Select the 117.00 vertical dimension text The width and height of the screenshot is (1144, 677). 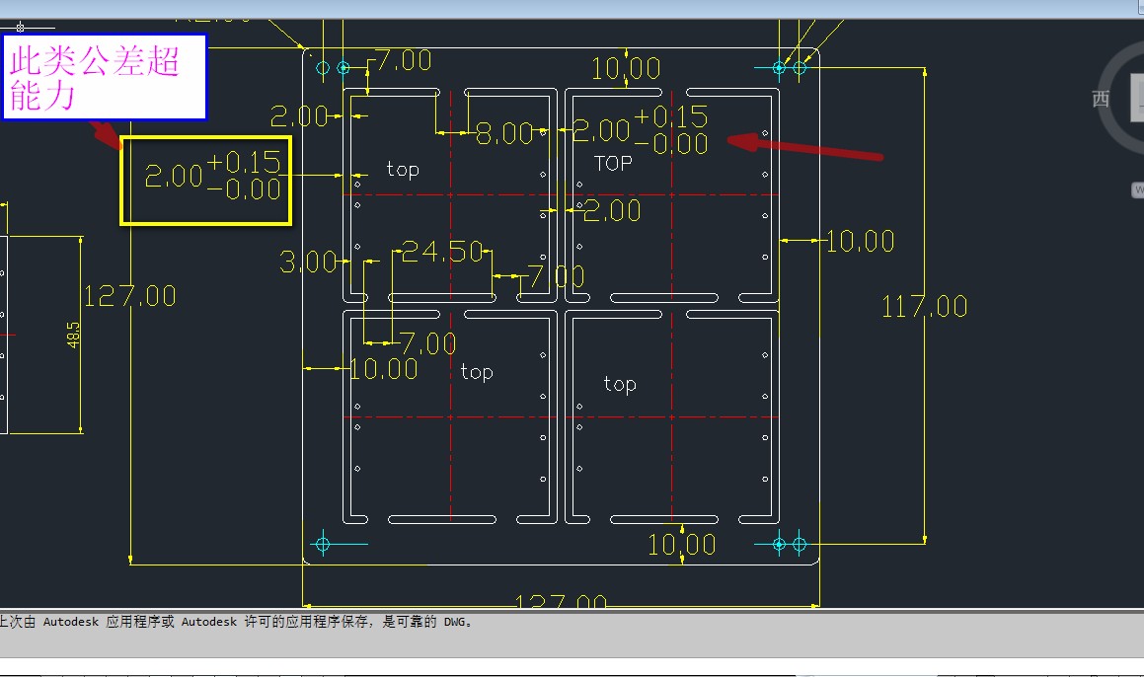(925, 306)
